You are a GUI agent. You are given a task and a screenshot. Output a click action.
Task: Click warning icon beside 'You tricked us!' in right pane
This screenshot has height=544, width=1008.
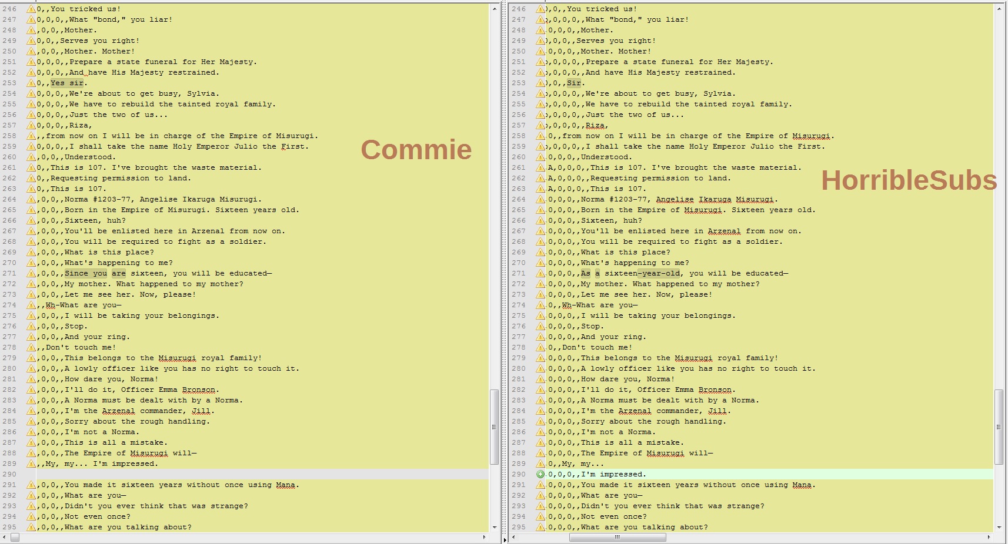[x=540, y=9]
